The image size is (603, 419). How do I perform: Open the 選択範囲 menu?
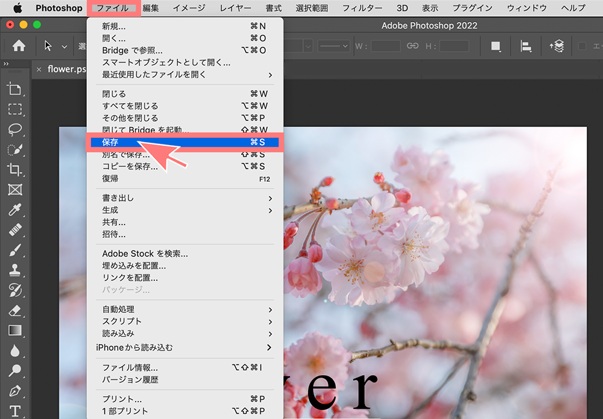312,8
